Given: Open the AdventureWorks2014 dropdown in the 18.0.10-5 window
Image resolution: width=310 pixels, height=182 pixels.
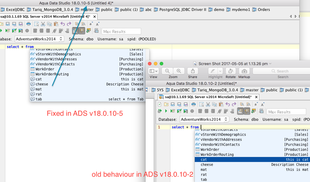Looking at the screenshot, I should pyautogui.click(x=39, y=39).
